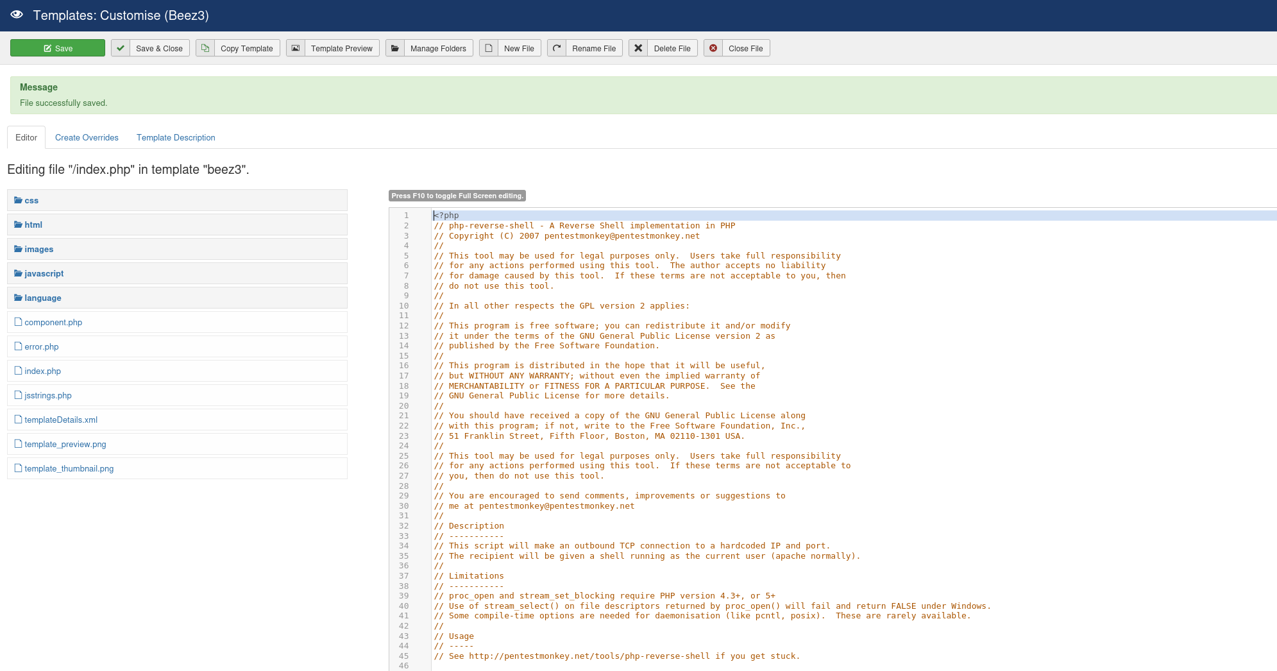Place cursor on '<?php' line 1

coord(446,216)
